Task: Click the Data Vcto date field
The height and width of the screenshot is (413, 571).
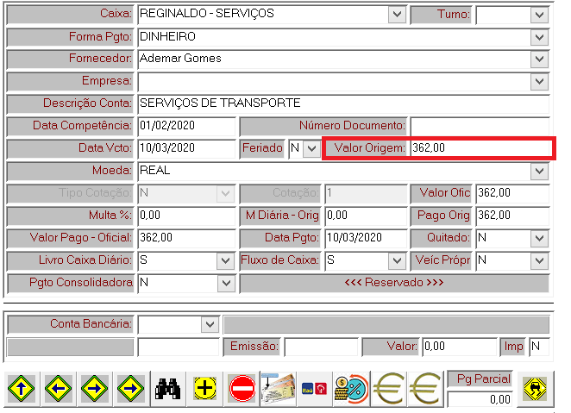Action: (x=187, y=148)
